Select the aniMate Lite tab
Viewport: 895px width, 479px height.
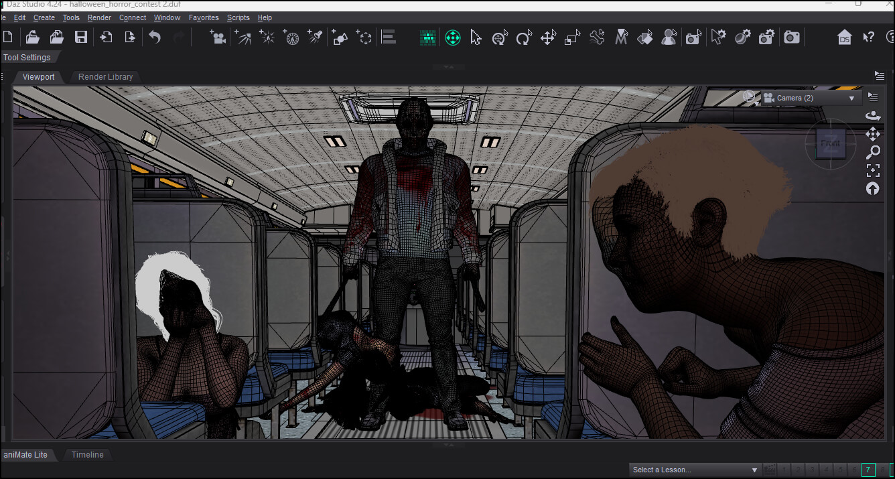(x=27, y=455)
